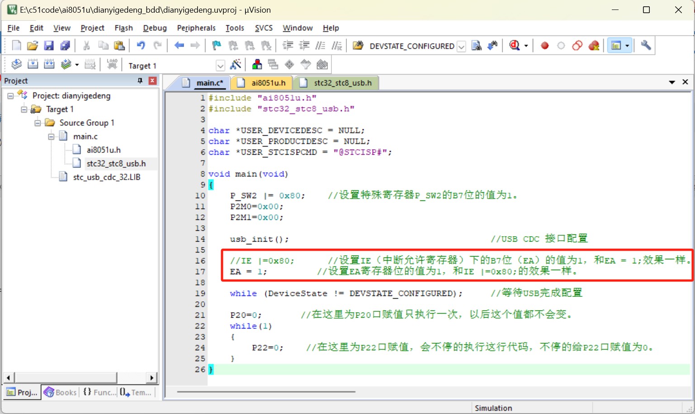Save all files icon
The height and width of the screenshot is (414, 695).
click(x=65, y=45)
